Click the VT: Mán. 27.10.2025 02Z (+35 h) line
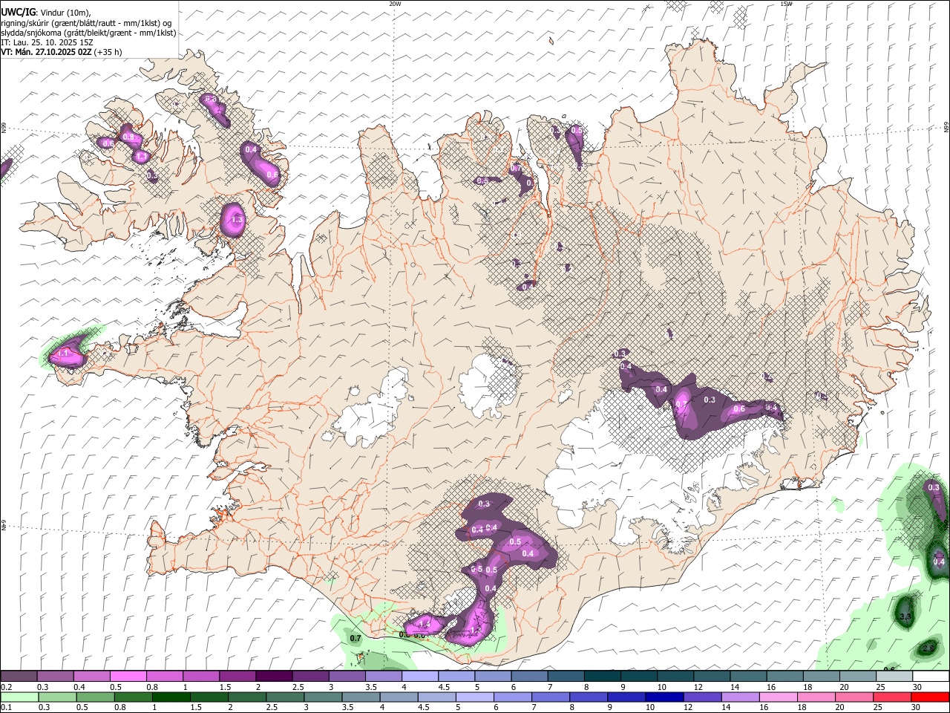This screenshot has height=713, width=950. (x=62, y=52)
